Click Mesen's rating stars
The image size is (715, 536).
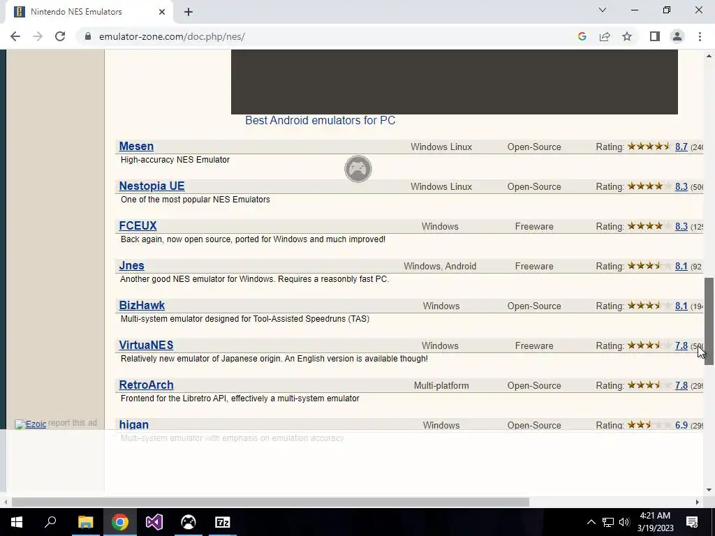[x=649, y=147]
